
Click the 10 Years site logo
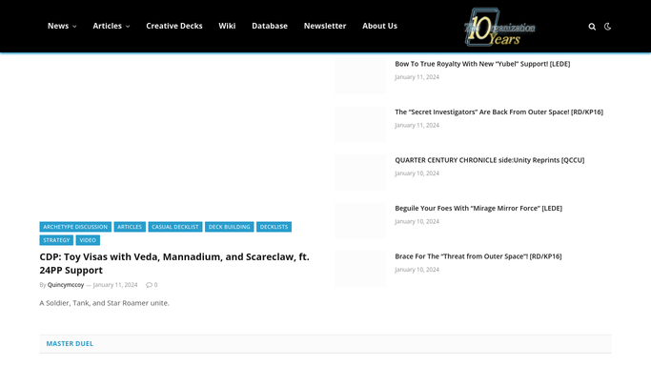click(x=499, y=27)
